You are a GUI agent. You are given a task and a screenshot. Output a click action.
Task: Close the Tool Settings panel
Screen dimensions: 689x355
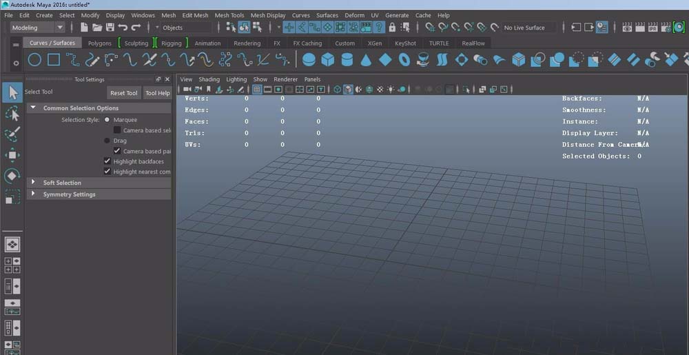167,79
